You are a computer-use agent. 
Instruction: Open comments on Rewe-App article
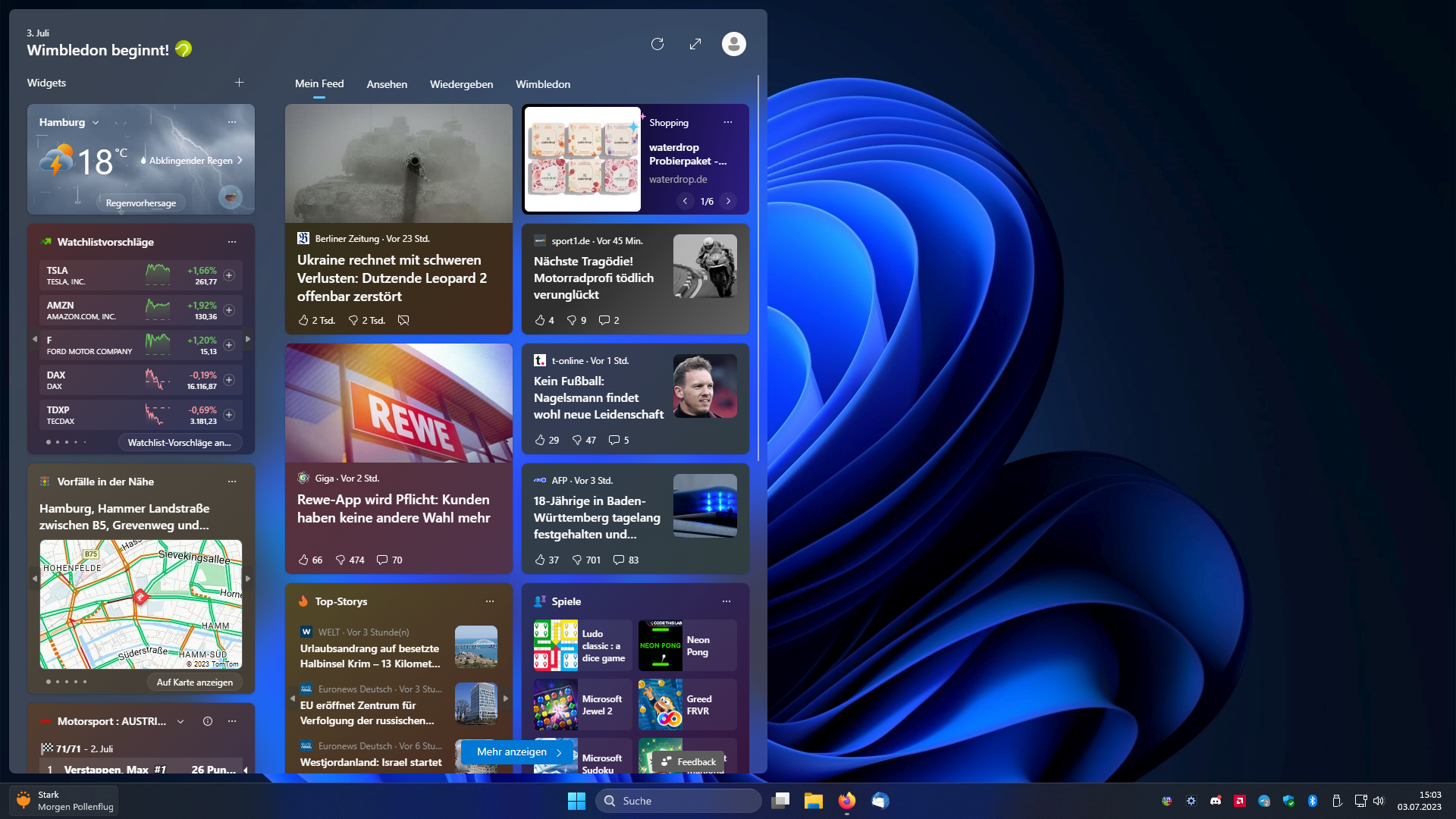[x=390, y=560]
